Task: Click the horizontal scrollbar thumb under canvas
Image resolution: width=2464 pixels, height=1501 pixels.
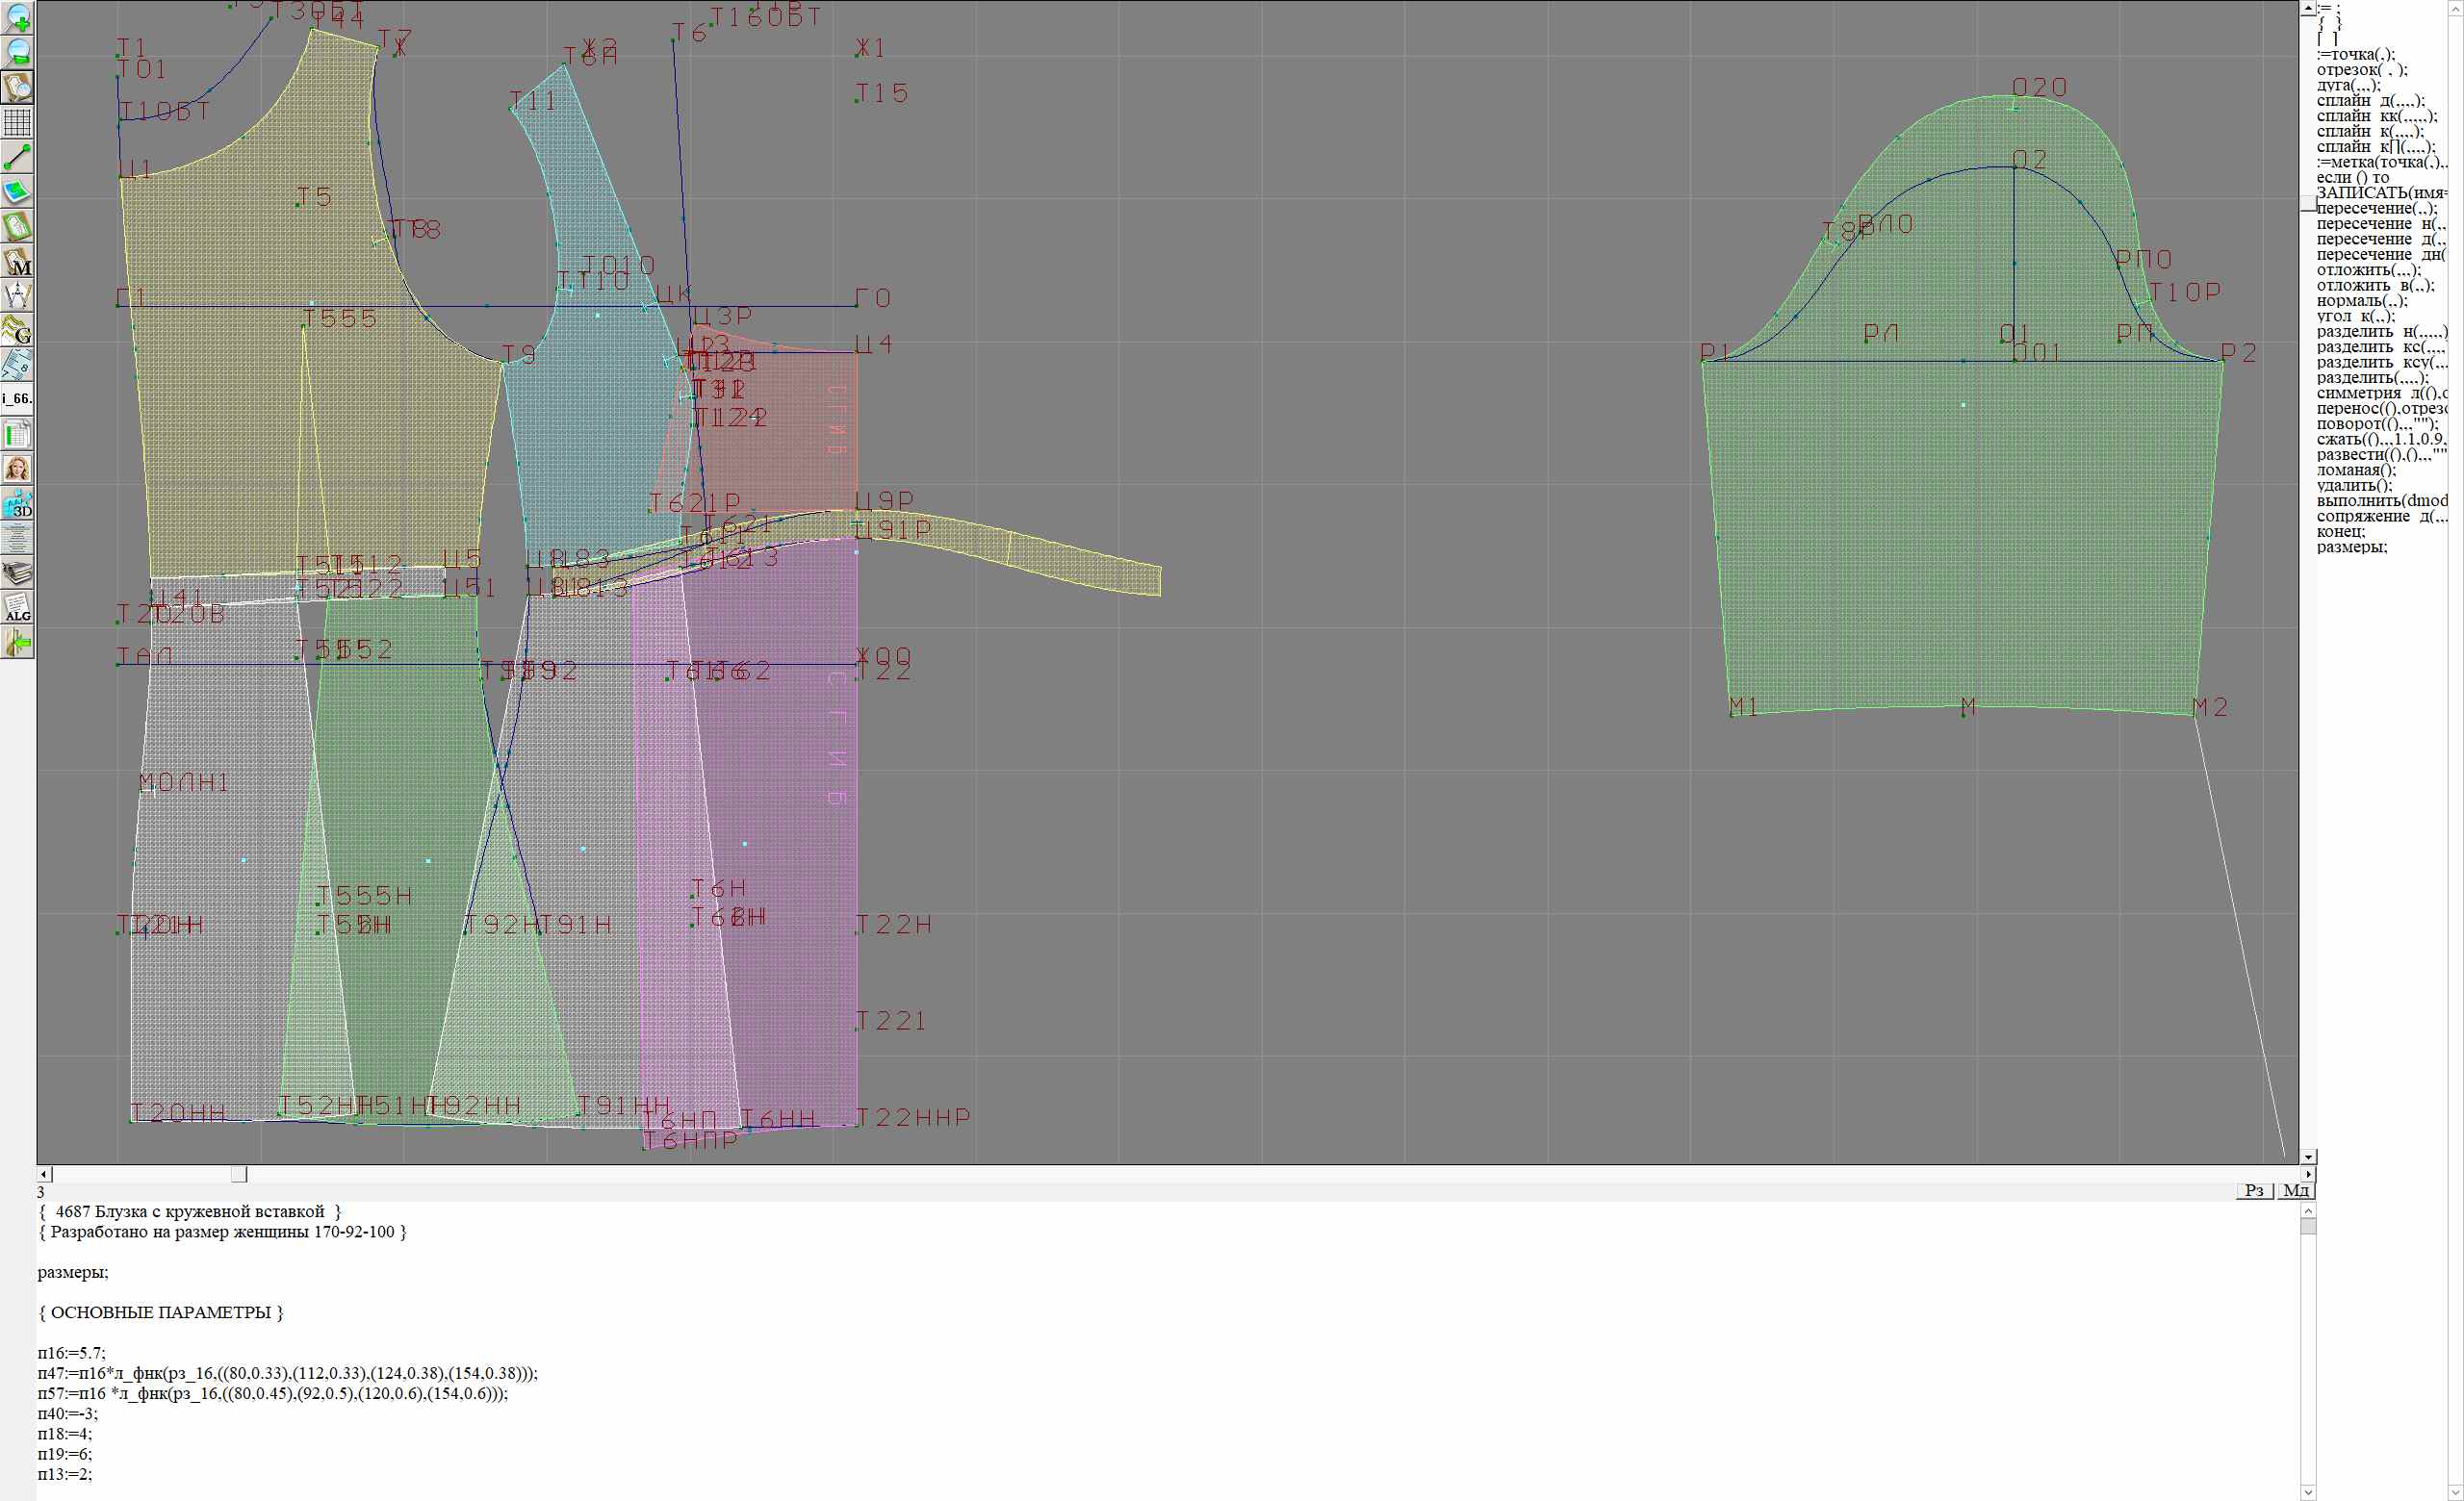Action: [239, 1174]
